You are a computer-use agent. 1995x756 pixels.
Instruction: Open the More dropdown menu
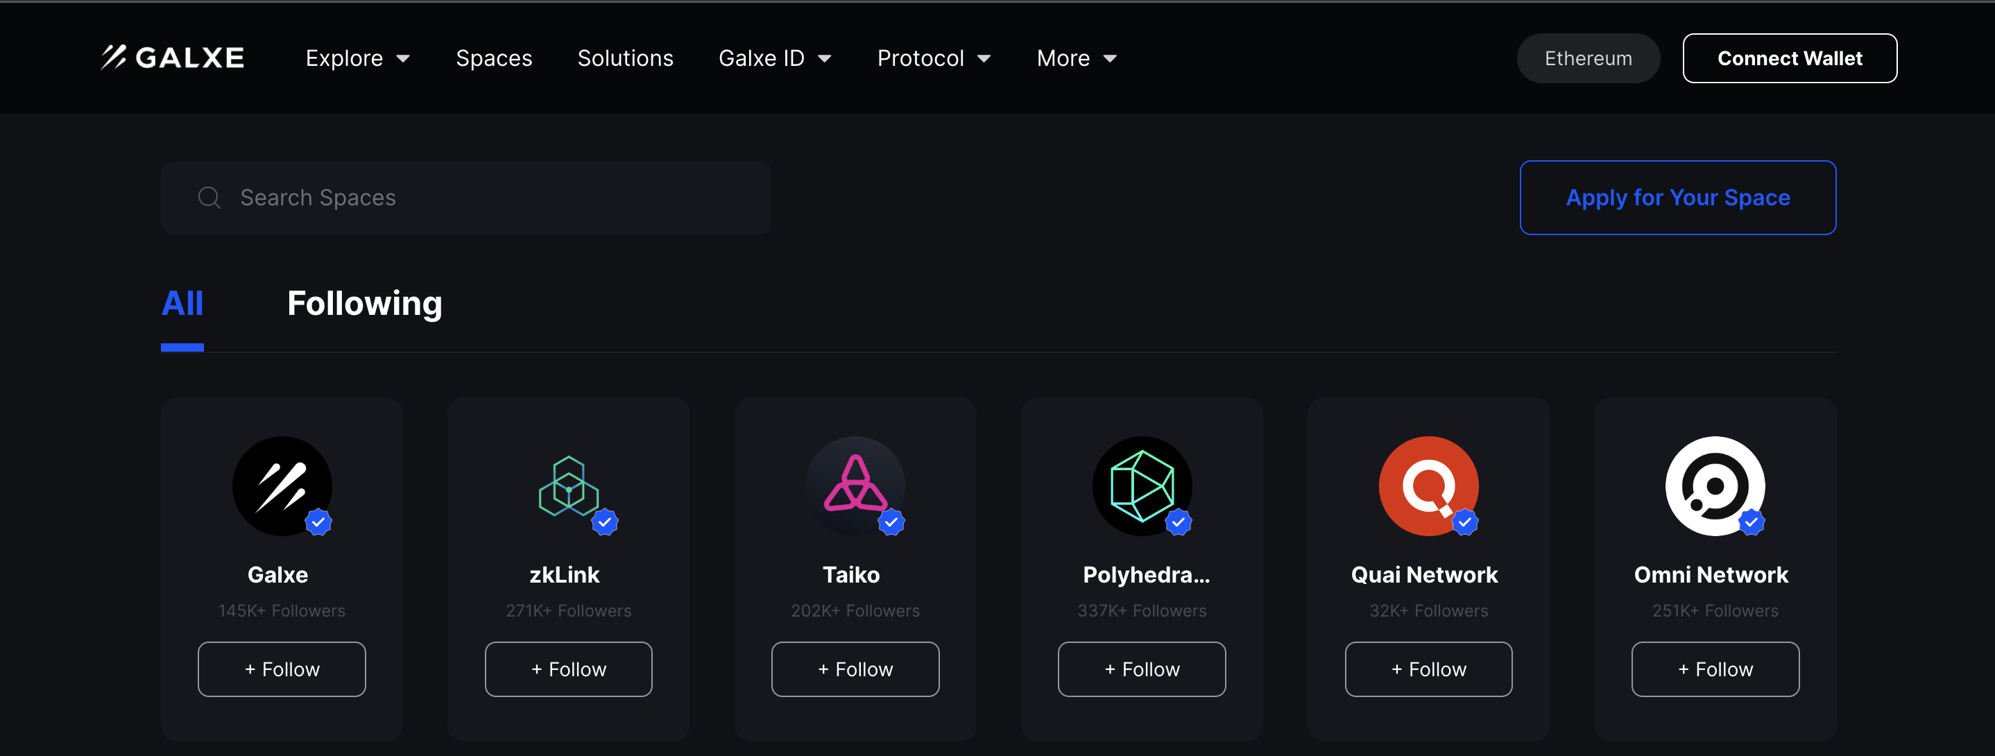[x=1077, y=58]
